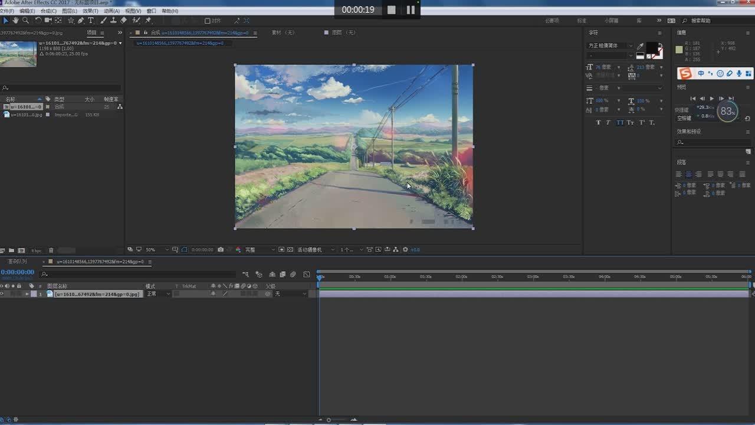Select the Puppet Pin tool
This screenshot has height=425, width=755.
coord(148,21)
